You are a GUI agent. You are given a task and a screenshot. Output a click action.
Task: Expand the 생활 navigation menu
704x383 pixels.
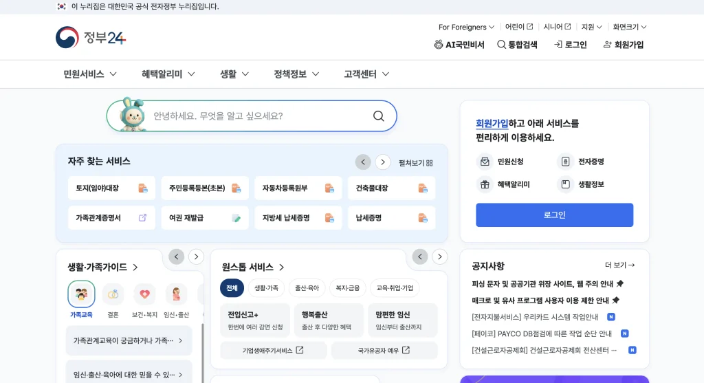click(234, 74)
